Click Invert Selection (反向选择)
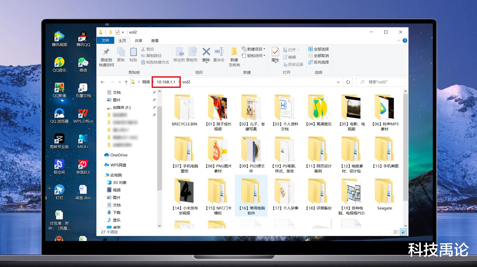 [319, 62]
